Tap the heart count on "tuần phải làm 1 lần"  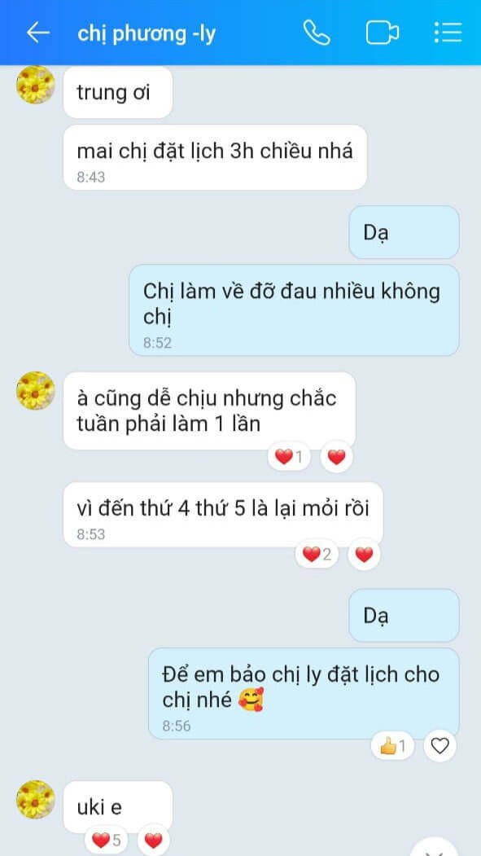coord(289,456)
